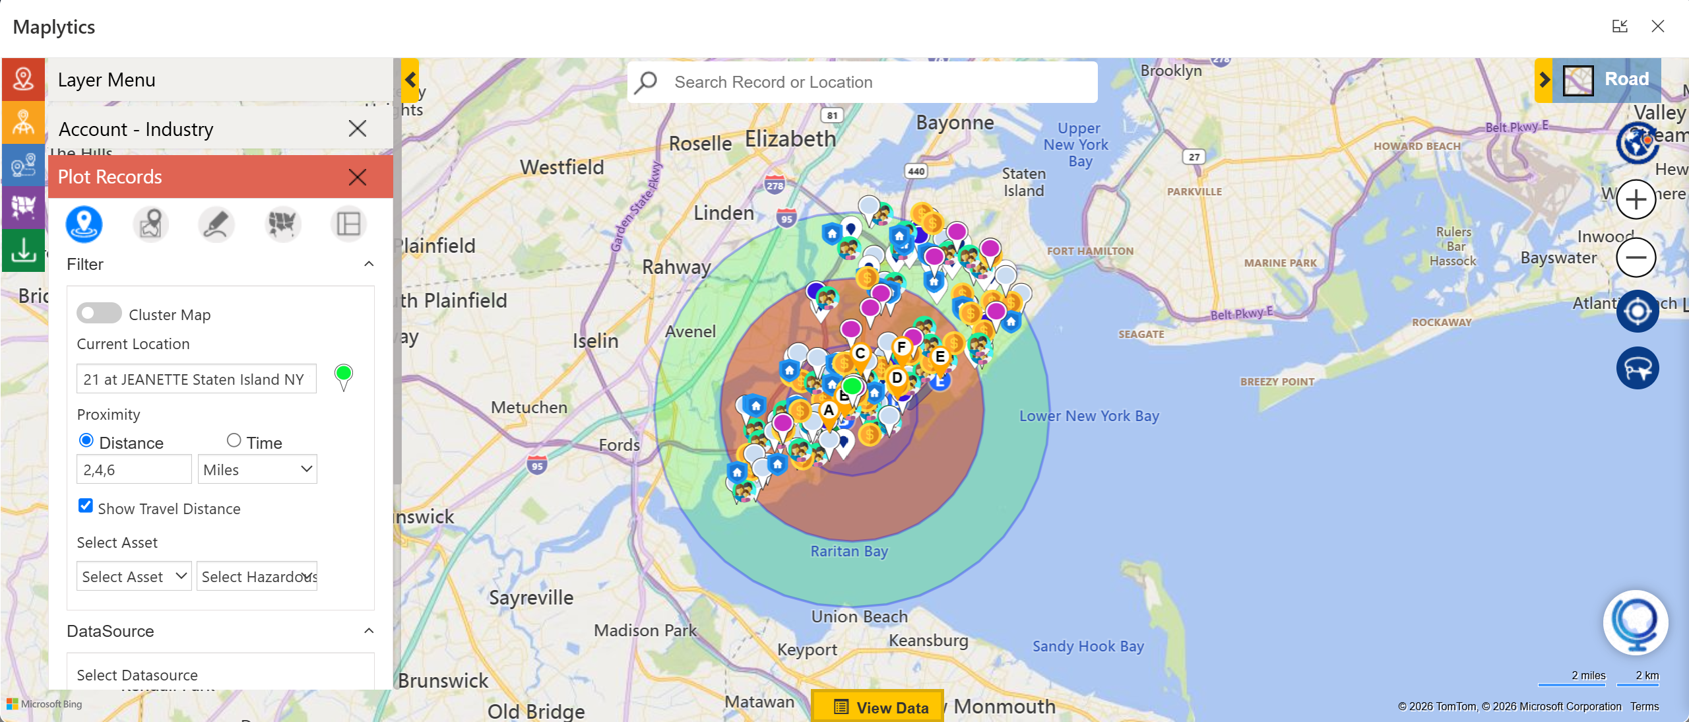
Task: Open the Select Asset dropdown
Action: [134, 576]
